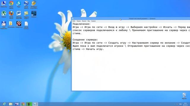Viewport: 190px width, 106px height.
Task: Click the Notepad system menu icon in title bar
Action: click(73, 19)
